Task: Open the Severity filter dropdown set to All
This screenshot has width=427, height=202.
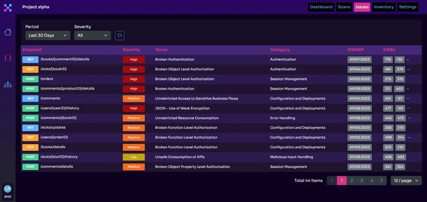Action: pos(92,35)
